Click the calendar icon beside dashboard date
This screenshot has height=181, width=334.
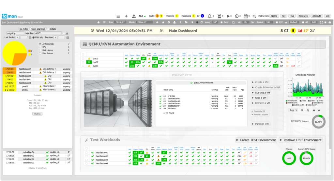[161, 31]
